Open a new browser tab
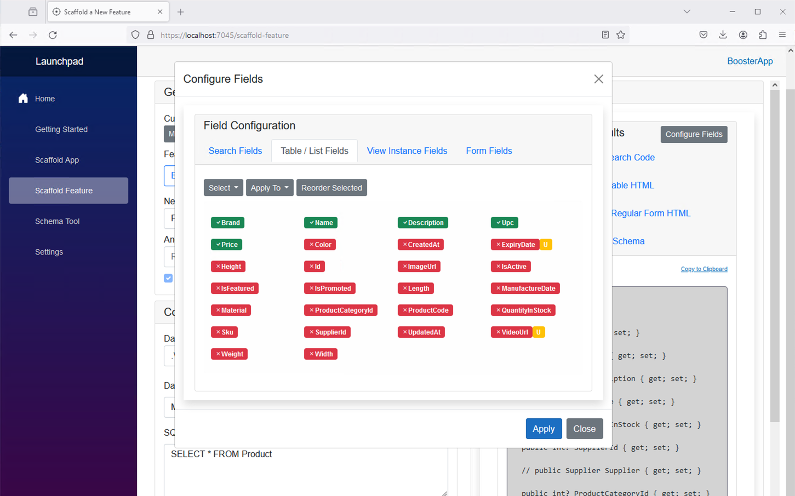The height and width of the screenshot is (496, 795). point(180,11)
